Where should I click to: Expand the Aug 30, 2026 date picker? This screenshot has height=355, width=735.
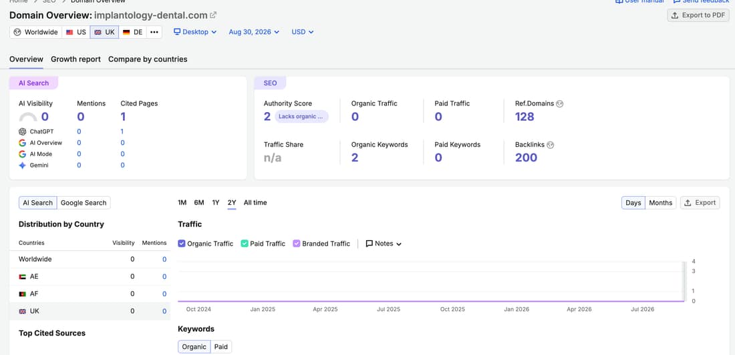tap(254, 32)
